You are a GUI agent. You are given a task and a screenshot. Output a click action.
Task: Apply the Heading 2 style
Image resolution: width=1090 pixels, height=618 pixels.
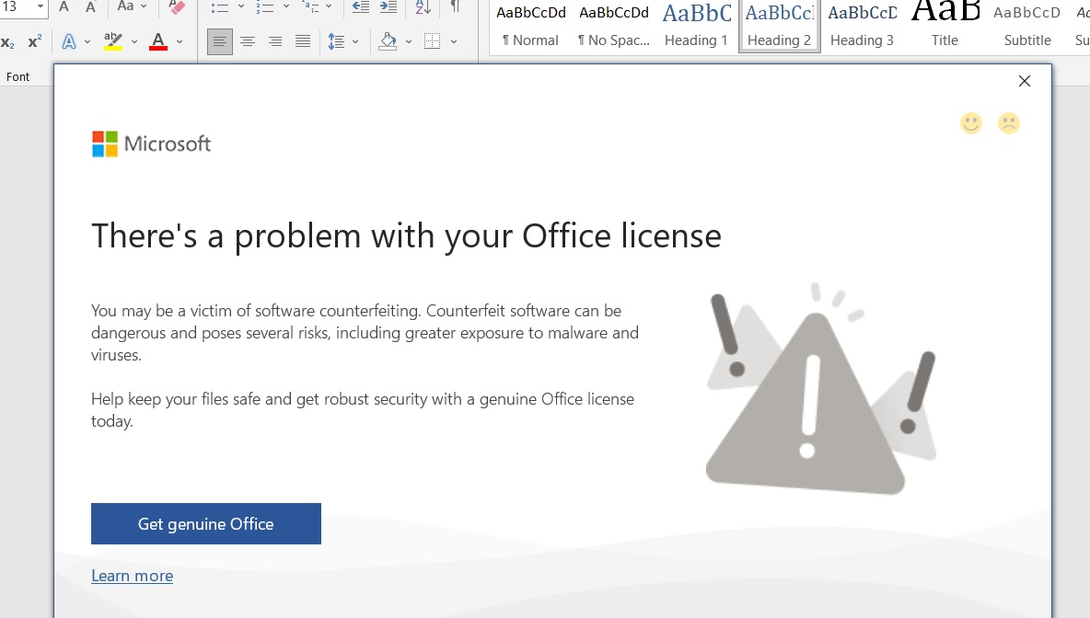[x=779, y=26]
